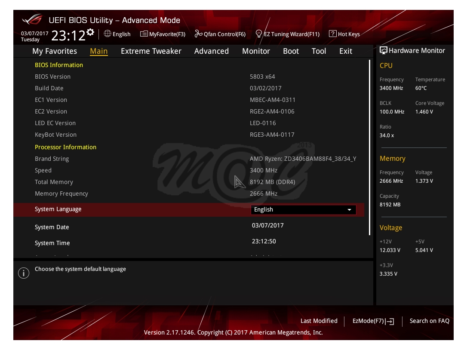Click LED EC Version value LED-0116

262,123
